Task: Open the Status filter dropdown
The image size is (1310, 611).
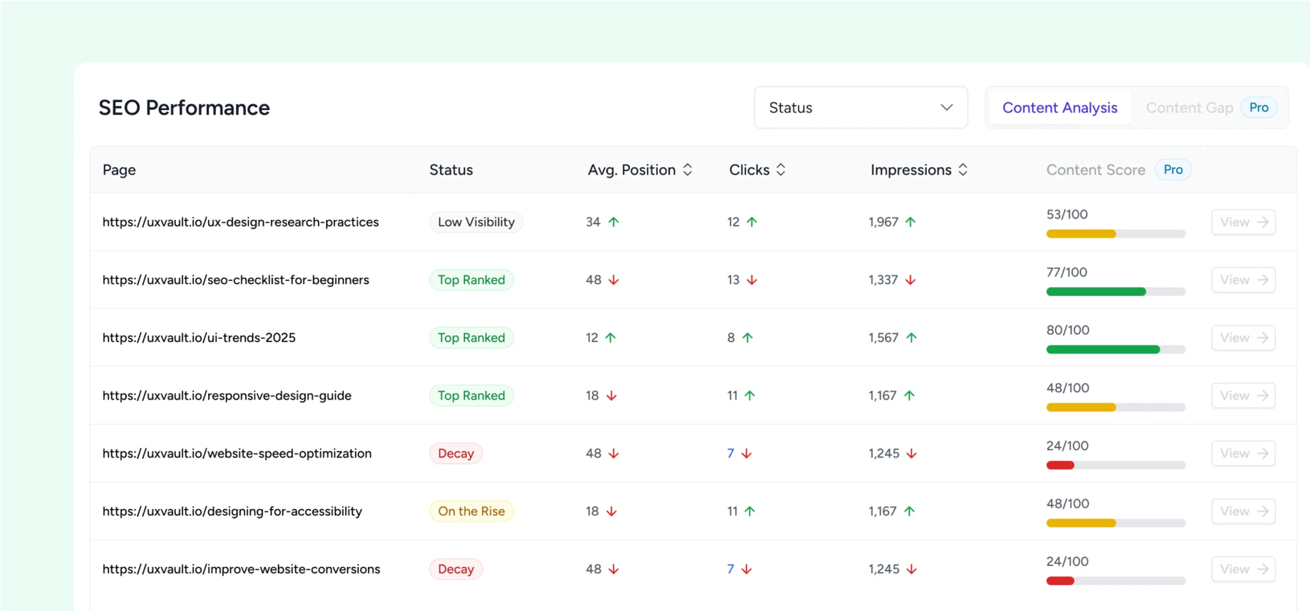Action: pos(860,107)
